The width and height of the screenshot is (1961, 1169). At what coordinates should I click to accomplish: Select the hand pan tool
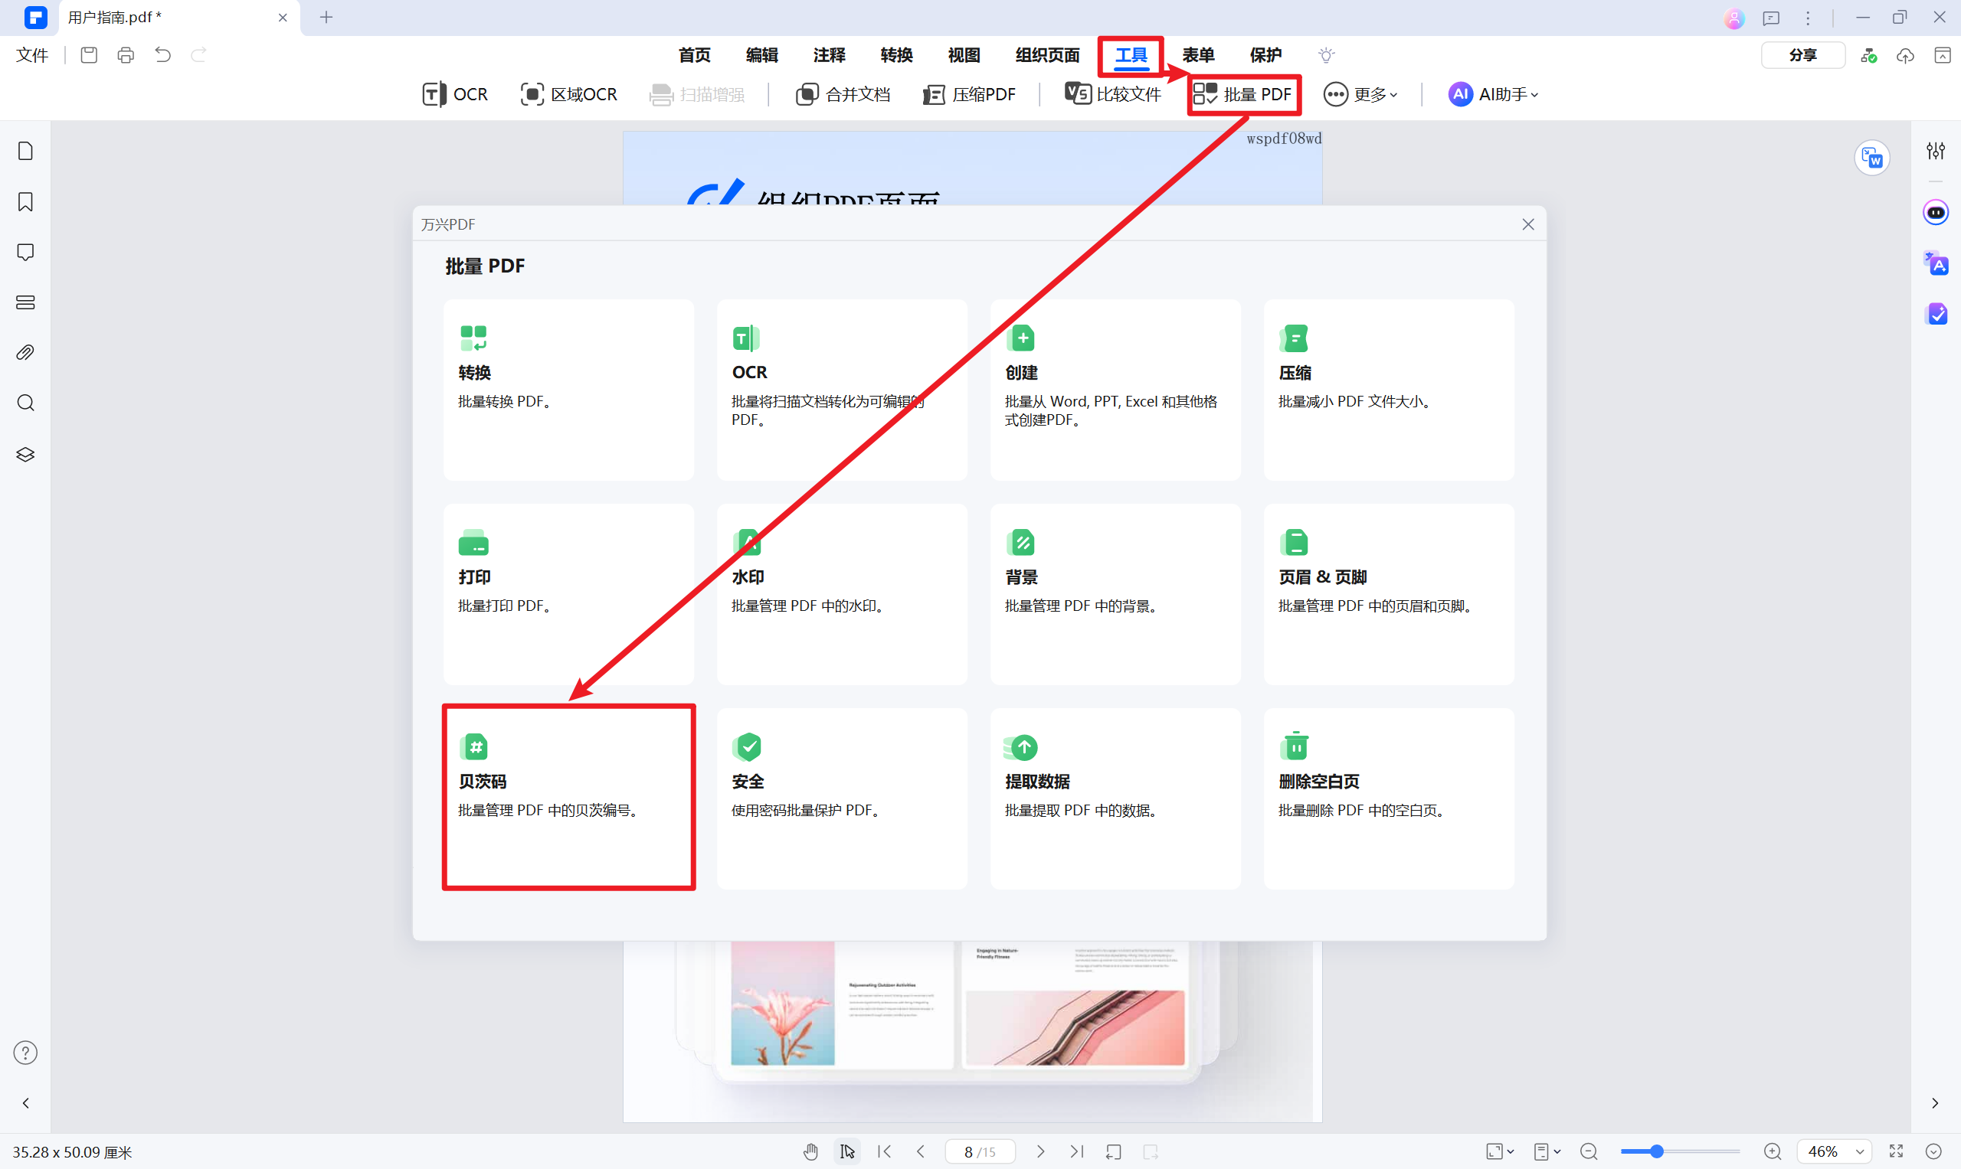coord(810,1151)
